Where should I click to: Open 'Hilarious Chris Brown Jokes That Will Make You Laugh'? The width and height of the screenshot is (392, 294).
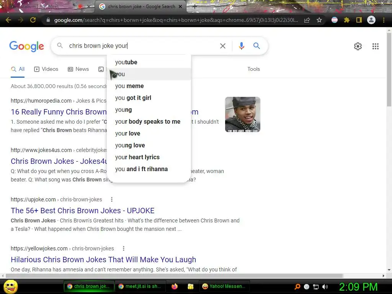(103, 260)
